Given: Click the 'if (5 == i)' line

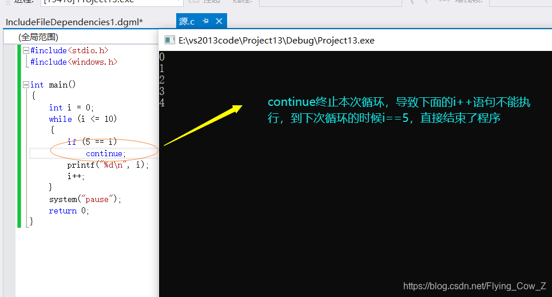Looking at the screenshot, I should point(92,141).
